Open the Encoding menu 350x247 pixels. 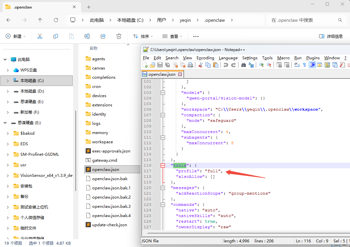tap(205, 58)
